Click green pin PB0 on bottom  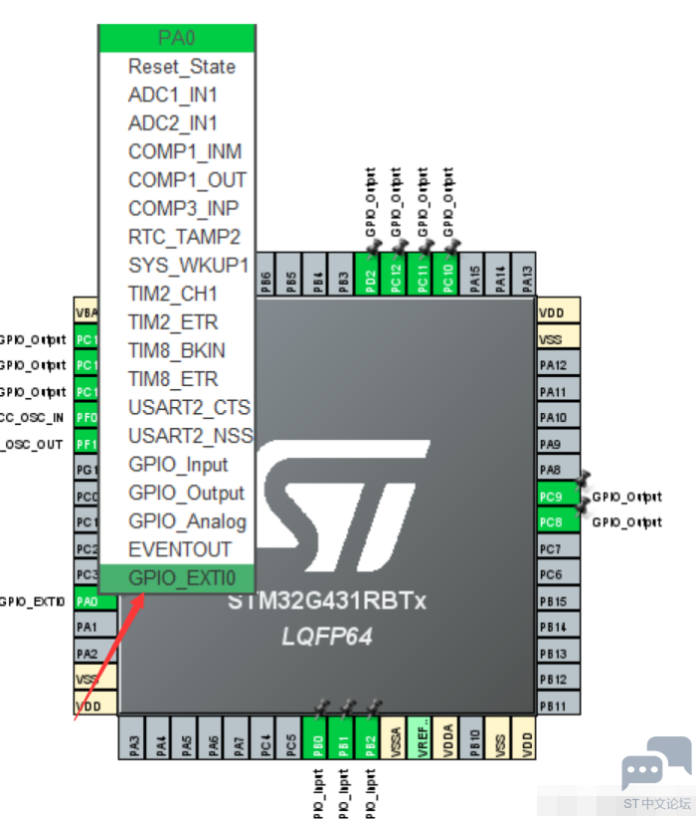tap(315, 738)
